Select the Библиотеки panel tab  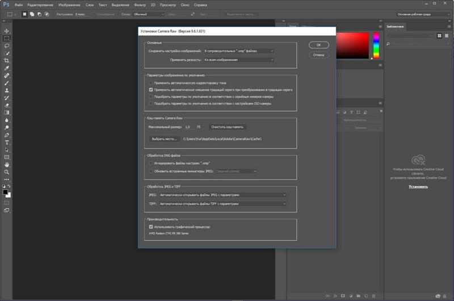tap(395, 27)
